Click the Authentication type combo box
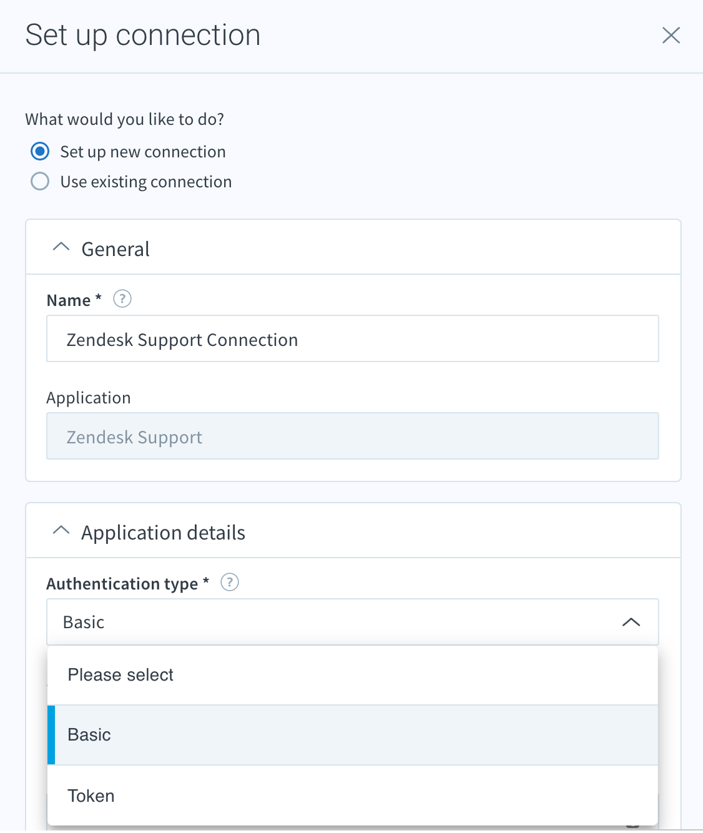This screenshot has width=703, height=833. click(x=353, y=622)
